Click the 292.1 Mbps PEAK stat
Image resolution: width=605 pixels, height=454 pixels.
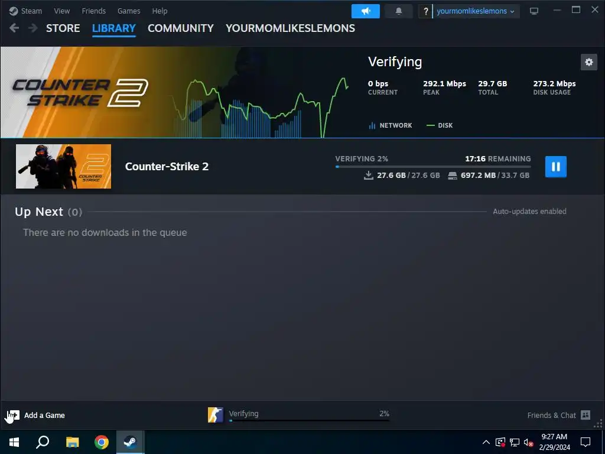coord(444,87)
